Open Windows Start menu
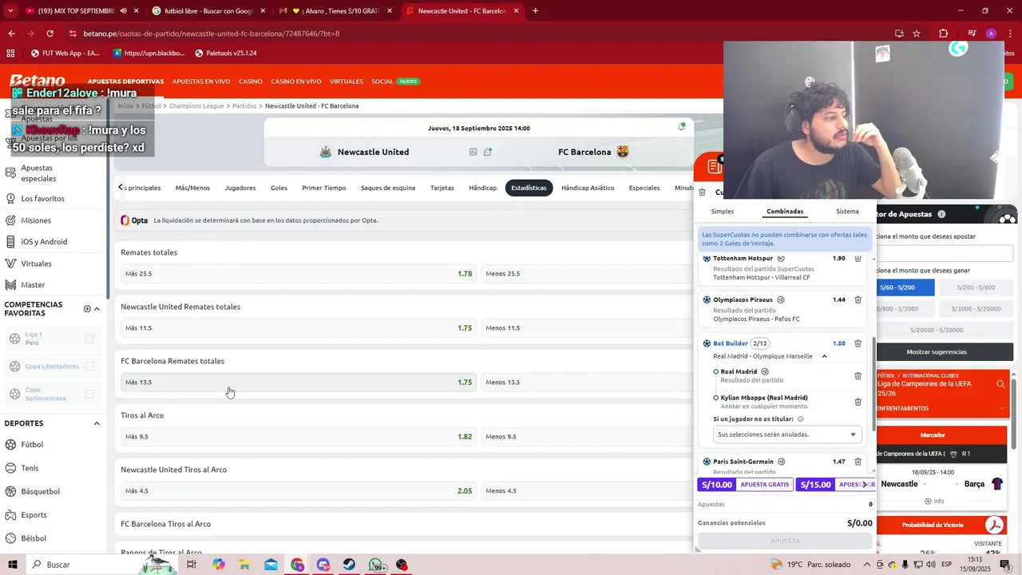1022x575 pixels. coord(13,565)
